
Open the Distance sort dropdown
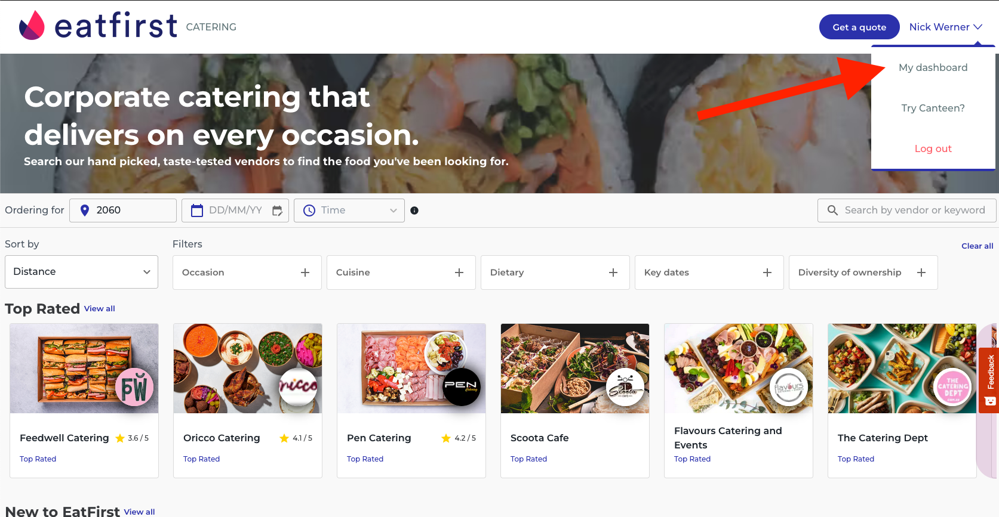pos(81,272)
